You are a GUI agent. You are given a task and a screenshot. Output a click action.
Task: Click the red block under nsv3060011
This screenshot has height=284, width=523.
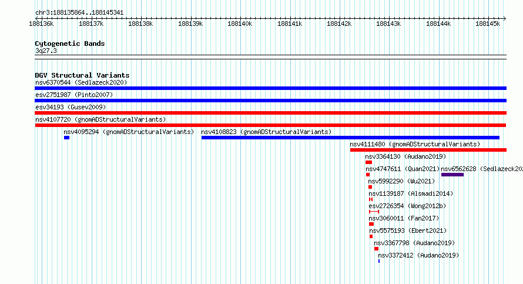click(371, 224)
